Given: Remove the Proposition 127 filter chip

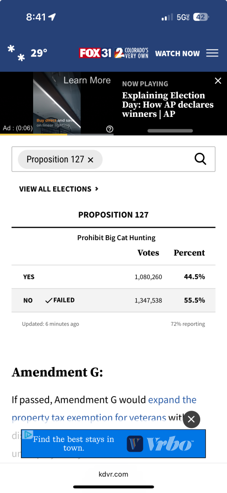Looking at the screenshot, I should click(x=91, y=160).
